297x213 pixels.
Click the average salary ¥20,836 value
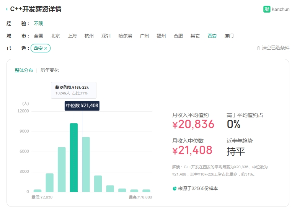[x=193, y=124]
